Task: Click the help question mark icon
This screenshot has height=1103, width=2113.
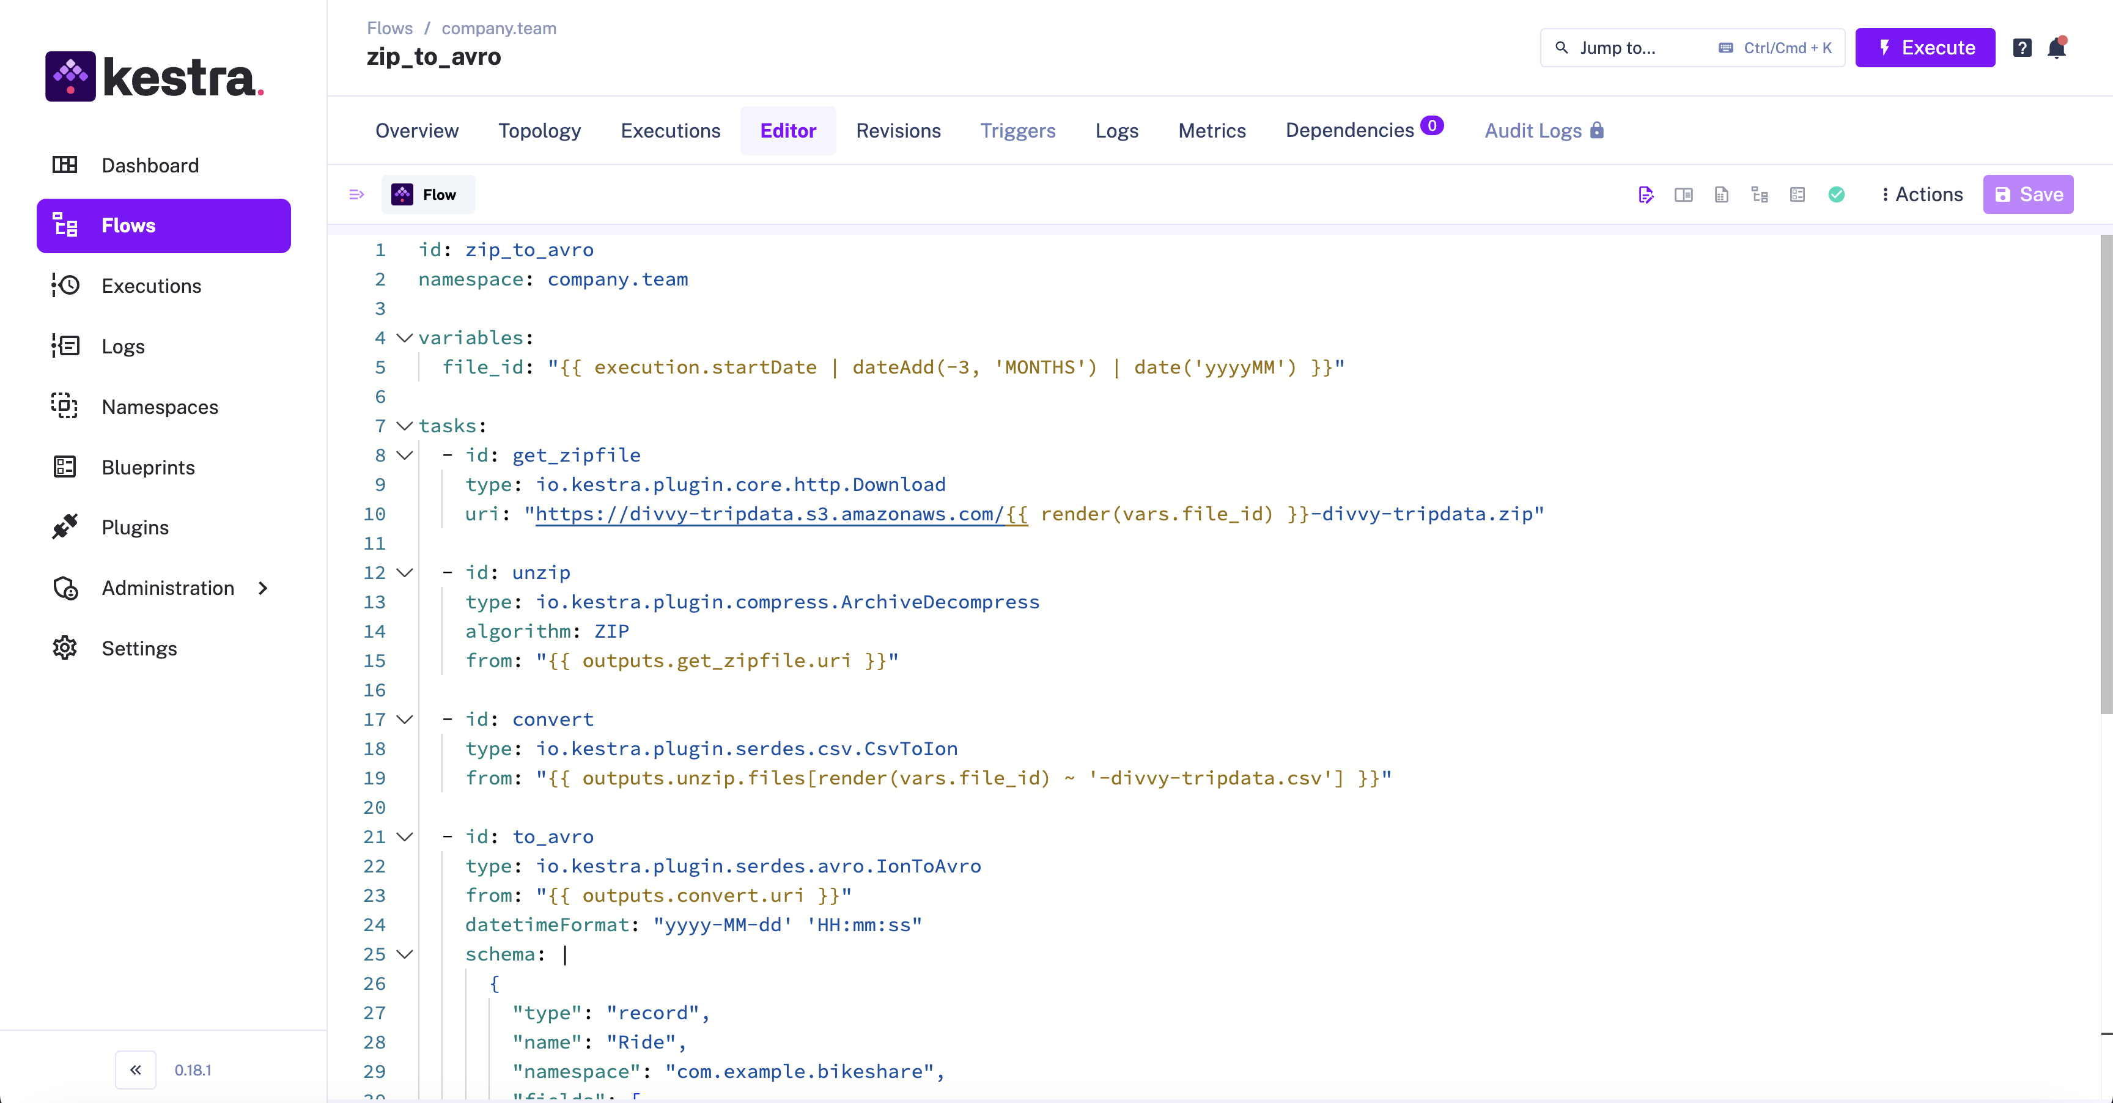Action: point(2022,48)
